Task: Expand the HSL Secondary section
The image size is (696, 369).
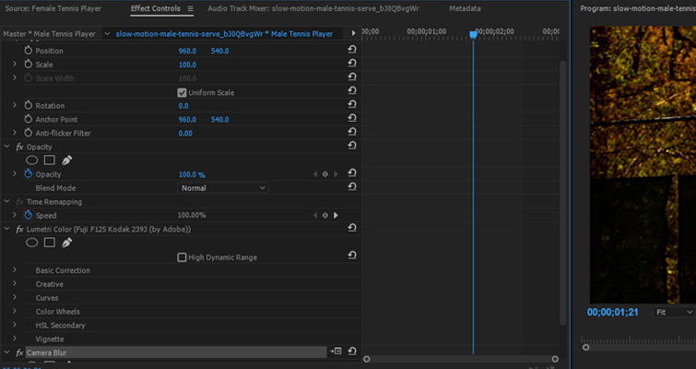Action: [14, 325]
